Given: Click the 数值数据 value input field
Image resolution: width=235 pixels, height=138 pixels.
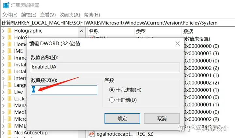Looking at the screenshot, I should (x=64, y=90).
